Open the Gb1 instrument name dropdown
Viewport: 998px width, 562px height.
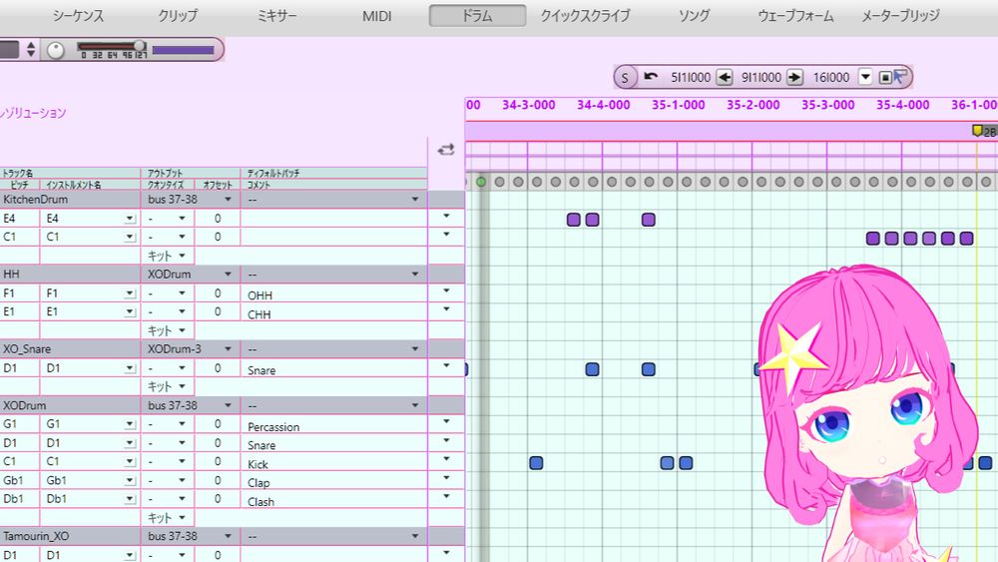(x=130, y=480)
